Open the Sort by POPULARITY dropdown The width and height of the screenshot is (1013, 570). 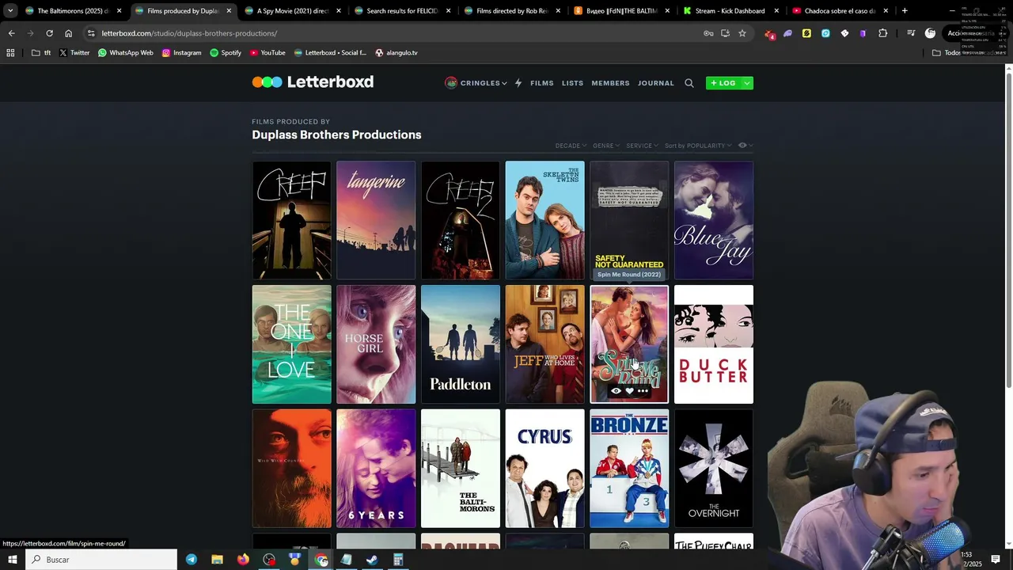tap(698, 146)
